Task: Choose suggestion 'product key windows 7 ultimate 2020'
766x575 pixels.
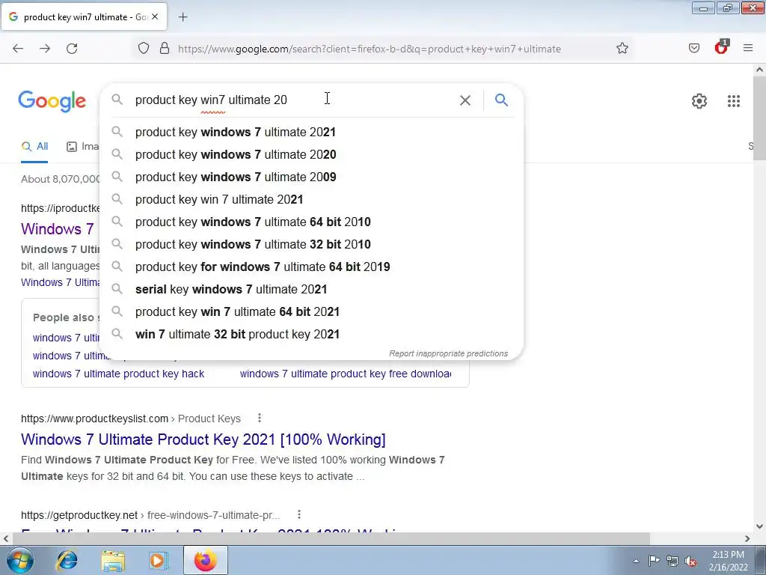Action: coord(311,154)
